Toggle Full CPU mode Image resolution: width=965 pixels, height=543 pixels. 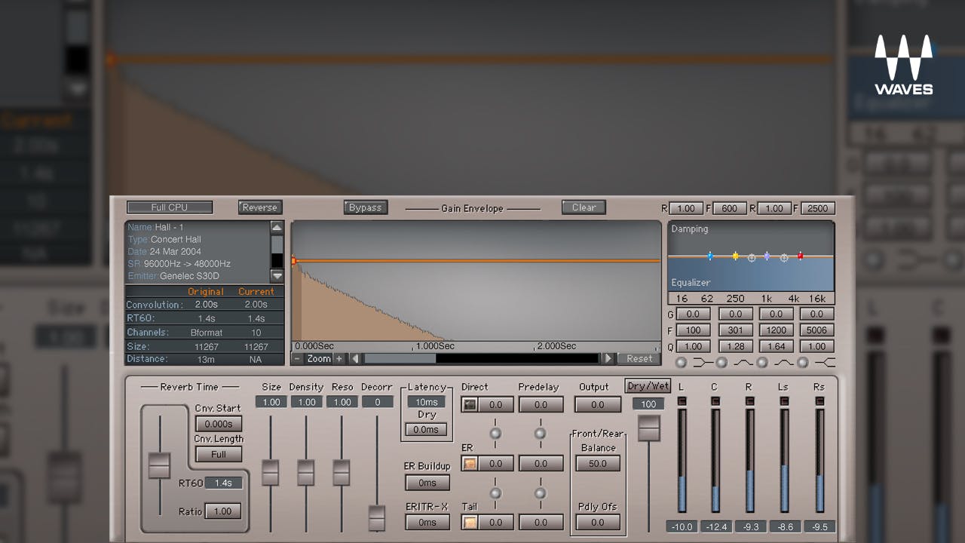(x=169, y=207)
